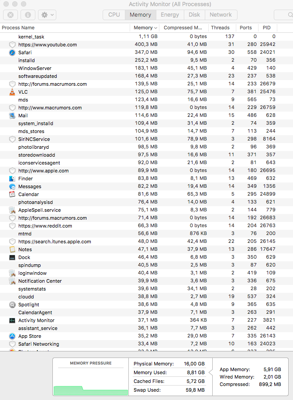The width and height of the screenshot is (293, 400).
Task: Open the Disk tab
Action: (194, 15)
